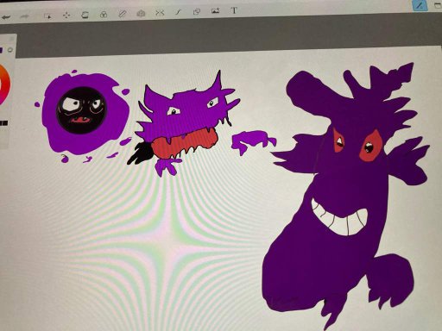Click the small round color picker button
This screenshot has width=442, height=331.
[10, 50]
